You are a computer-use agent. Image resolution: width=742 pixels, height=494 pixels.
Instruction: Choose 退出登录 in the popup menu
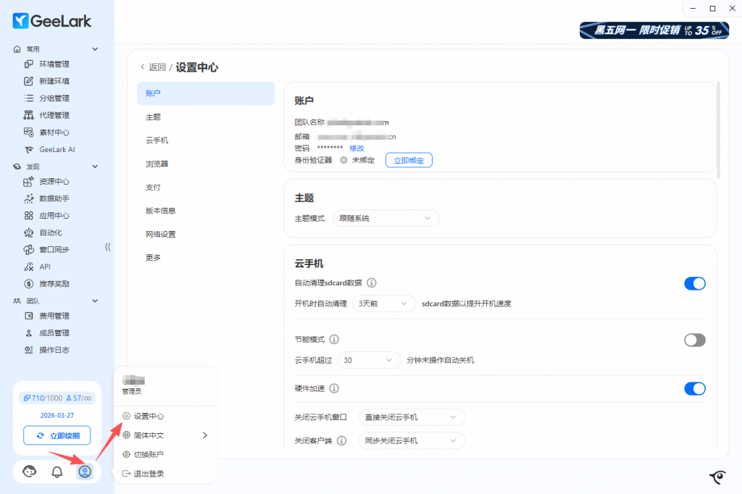point(149,474)
